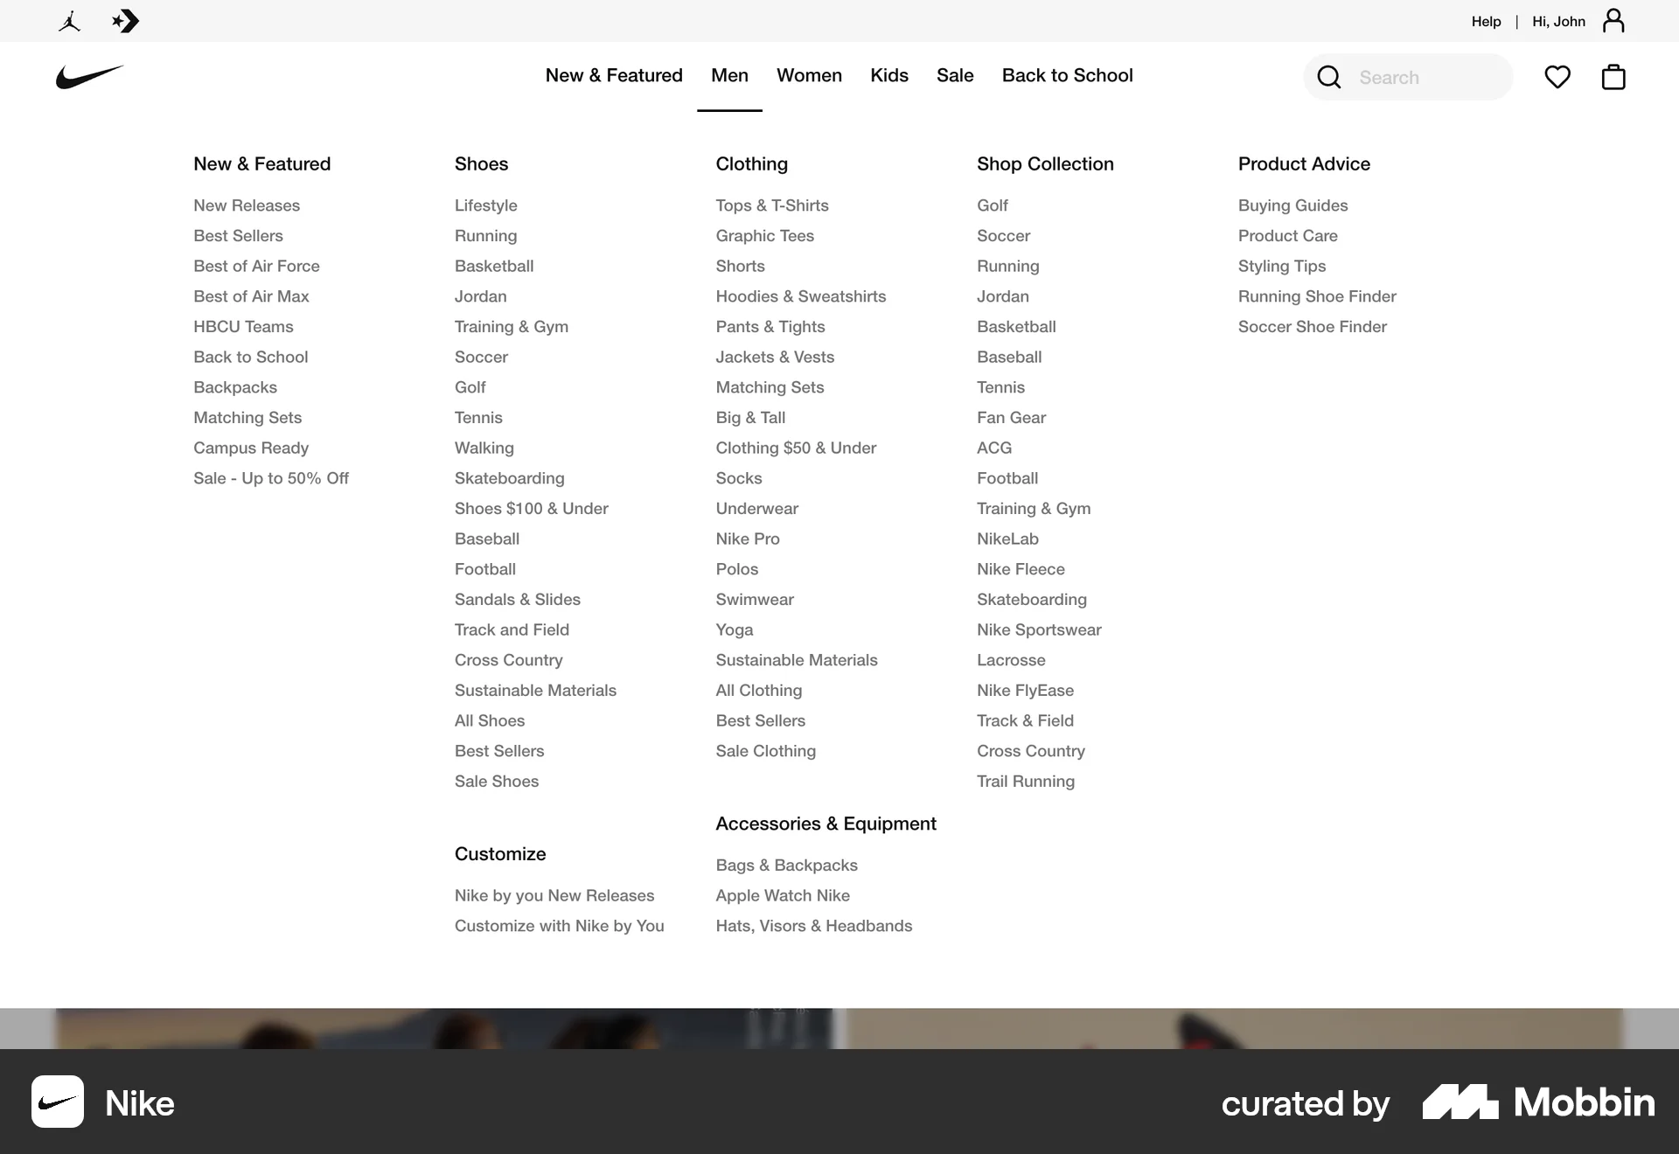
Task: Click inside the Search input field
Action: point(1434,77)
